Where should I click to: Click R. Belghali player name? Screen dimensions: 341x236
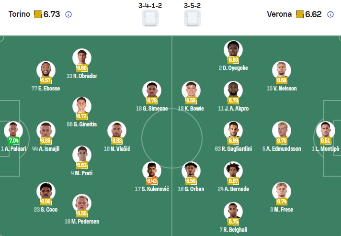pos(233,229)
